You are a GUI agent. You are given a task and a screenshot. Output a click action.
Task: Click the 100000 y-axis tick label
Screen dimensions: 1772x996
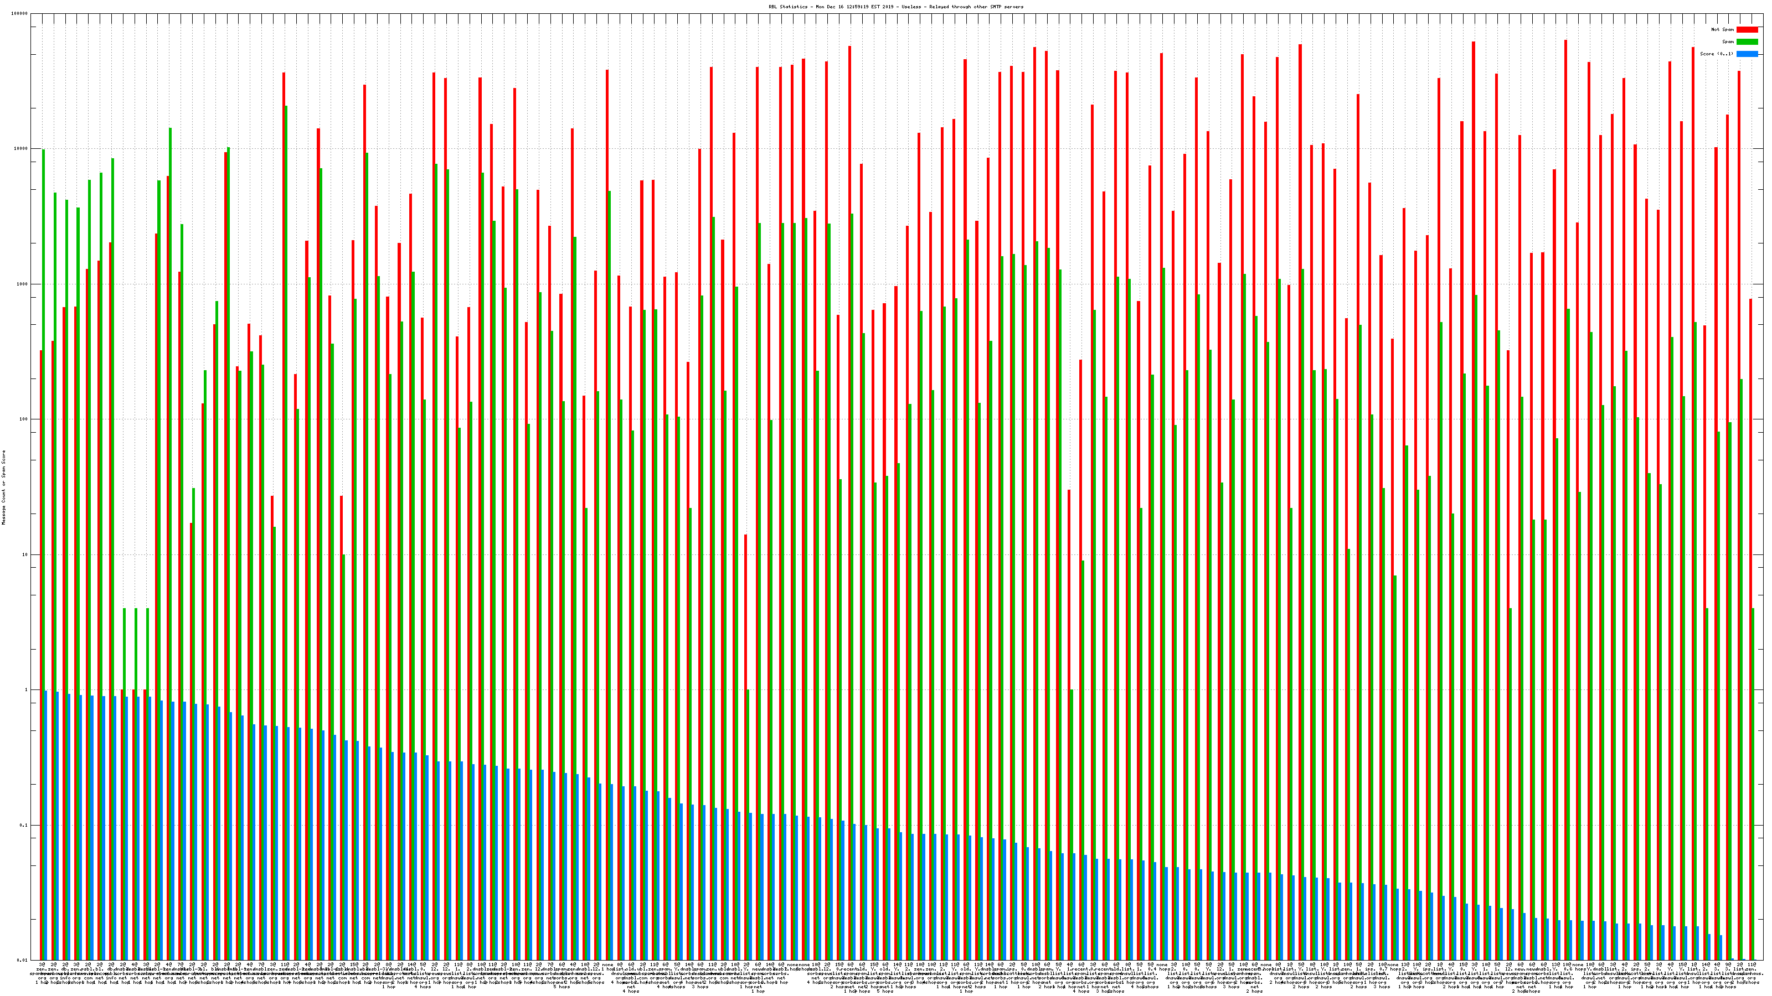pos(20,14)
